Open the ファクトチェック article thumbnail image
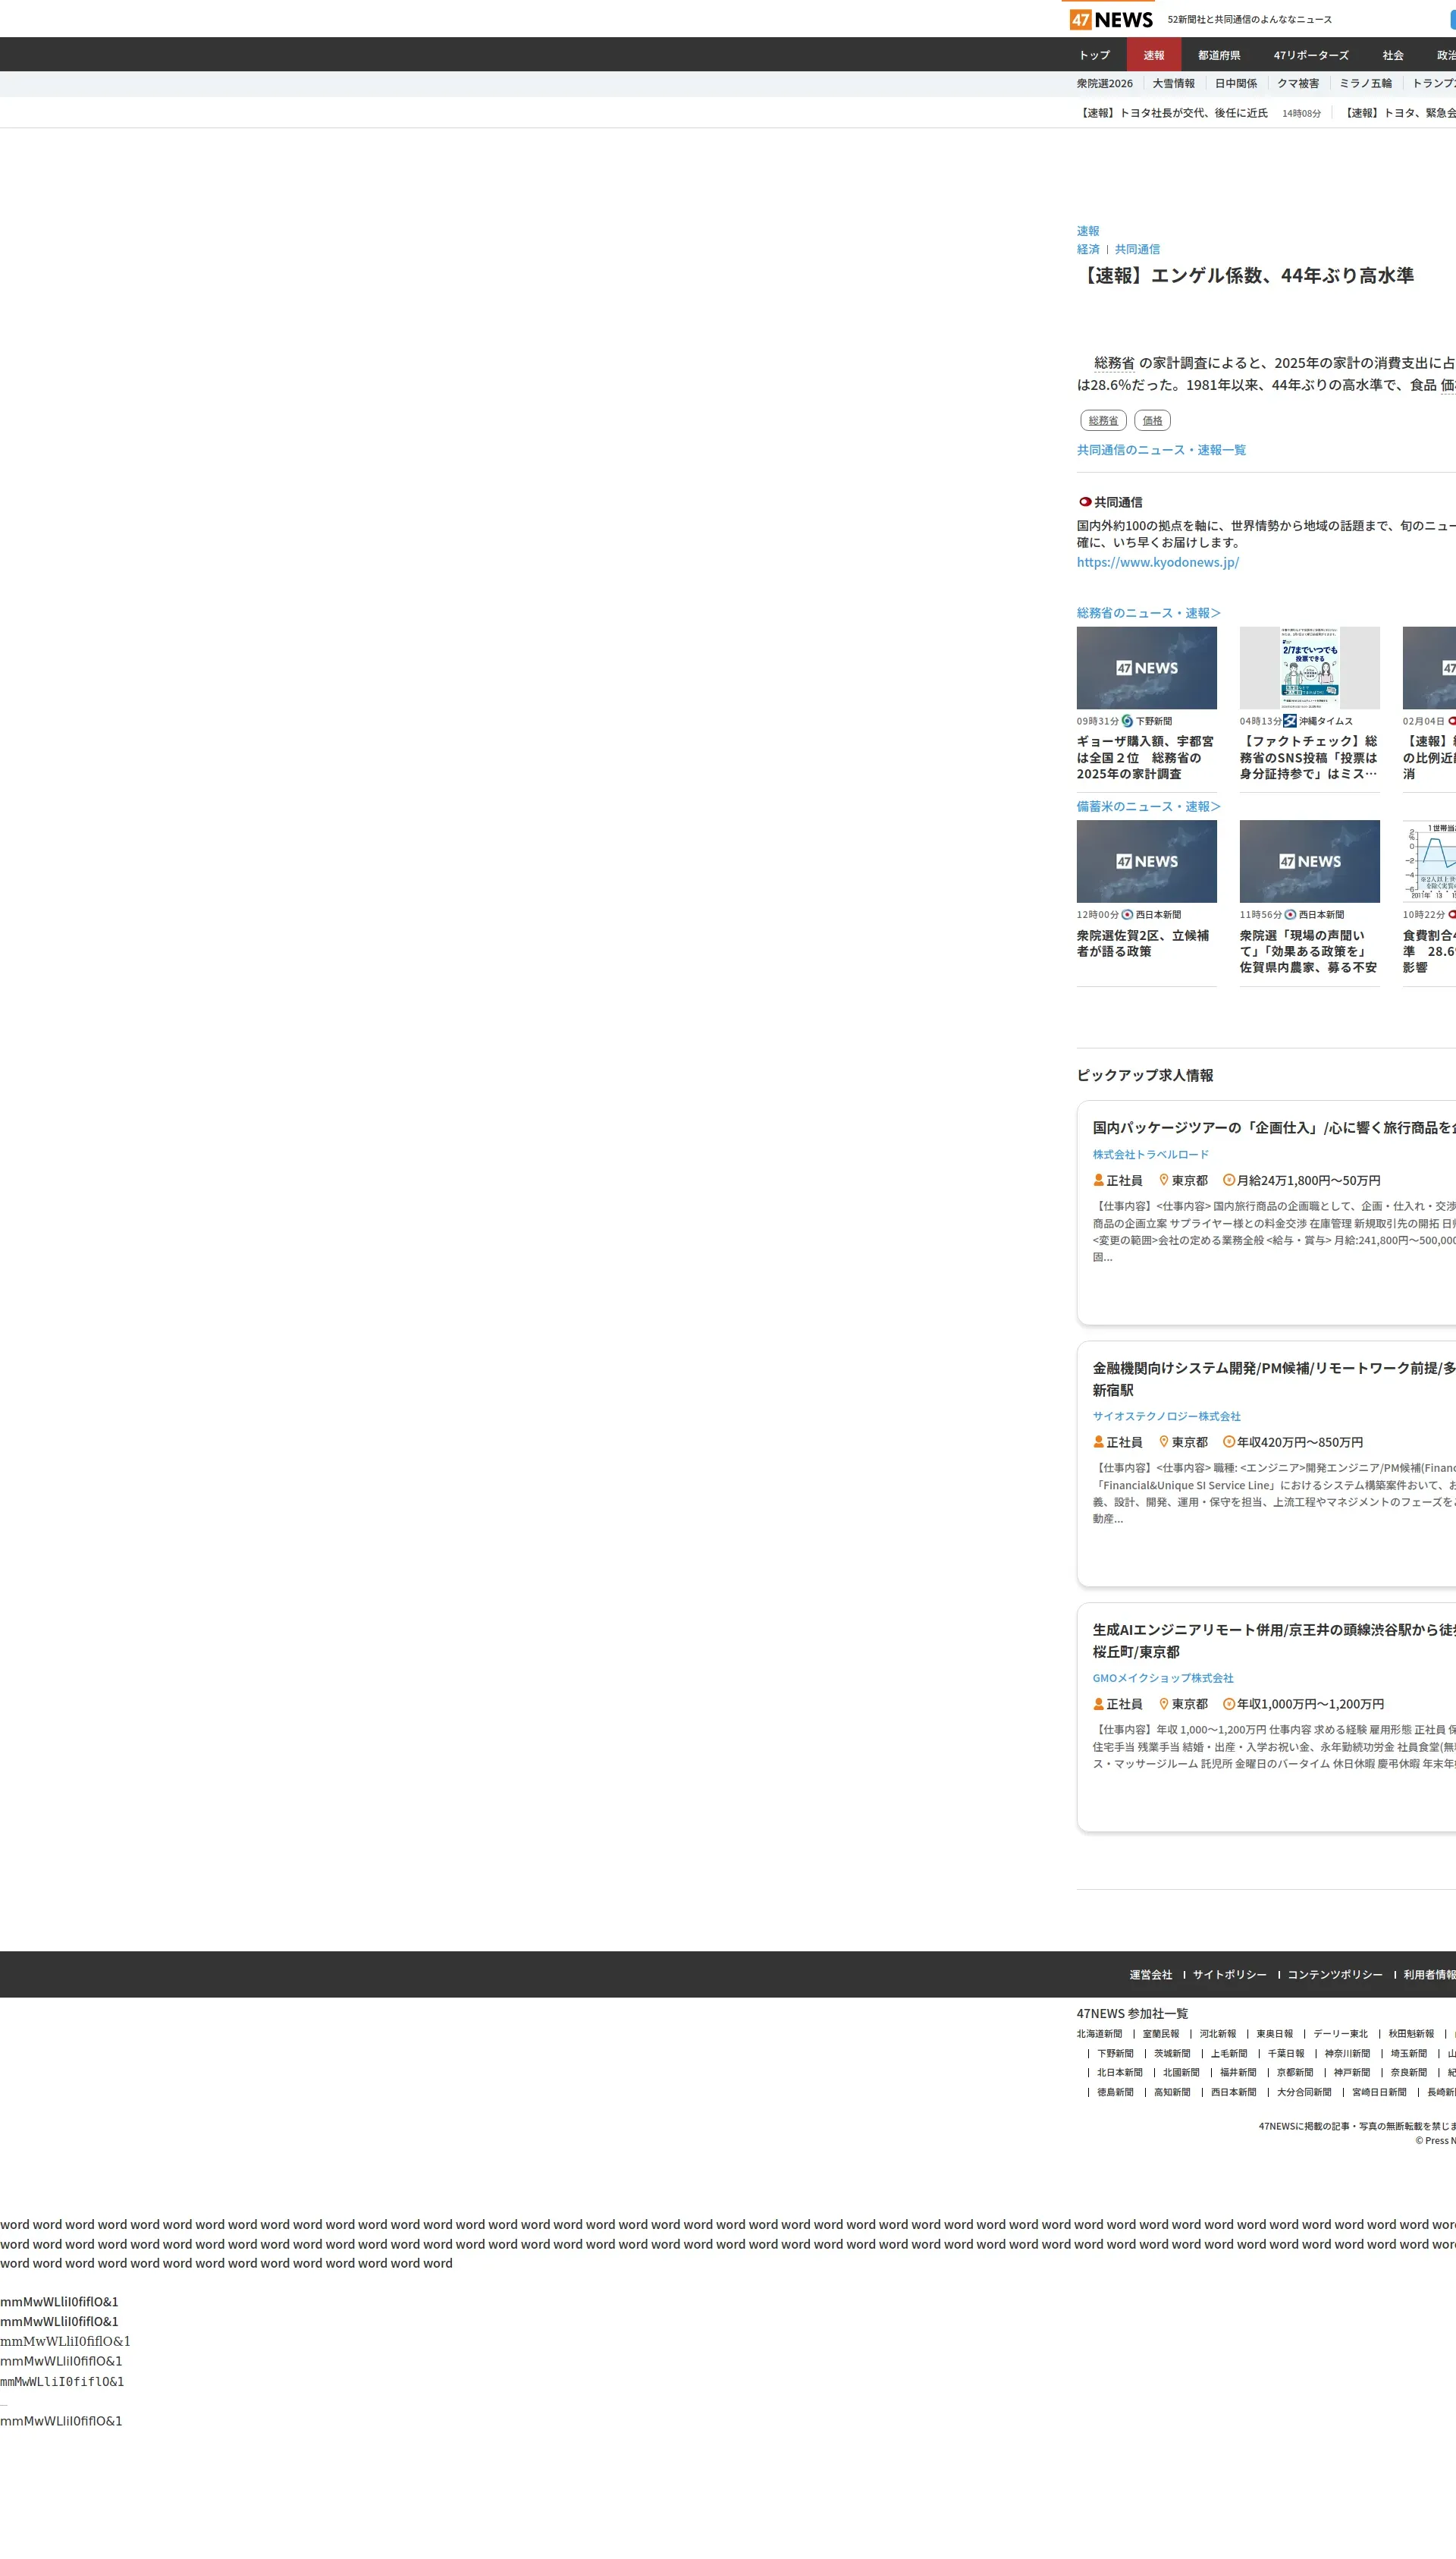The width and height of the screenshot is (1456, 2559). point(1309,668)
